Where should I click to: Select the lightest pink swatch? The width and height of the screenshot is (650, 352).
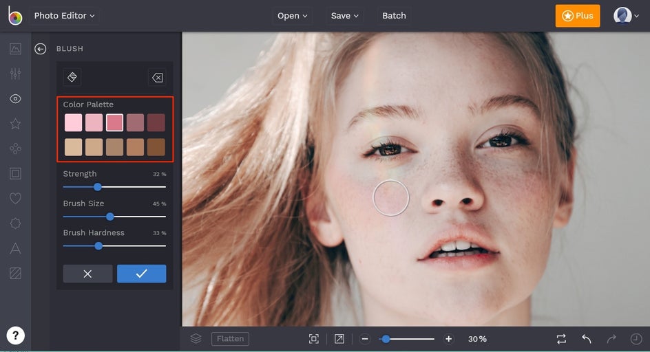pos(74,122)
